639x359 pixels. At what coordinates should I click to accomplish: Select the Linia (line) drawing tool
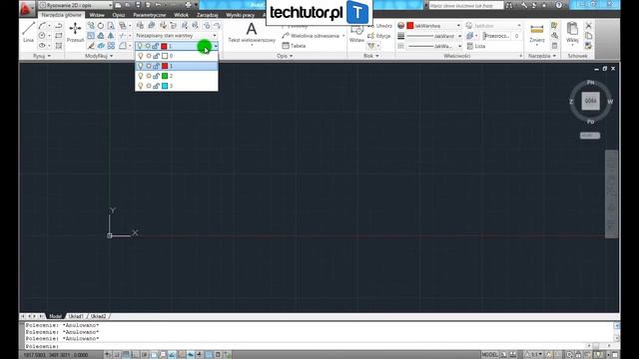point(28,32)
